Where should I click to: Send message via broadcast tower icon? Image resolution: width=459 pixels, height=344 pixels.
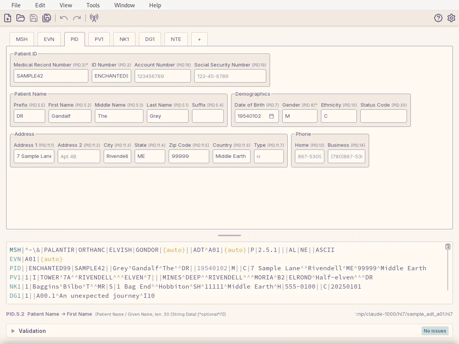click(x=94, y=18)
